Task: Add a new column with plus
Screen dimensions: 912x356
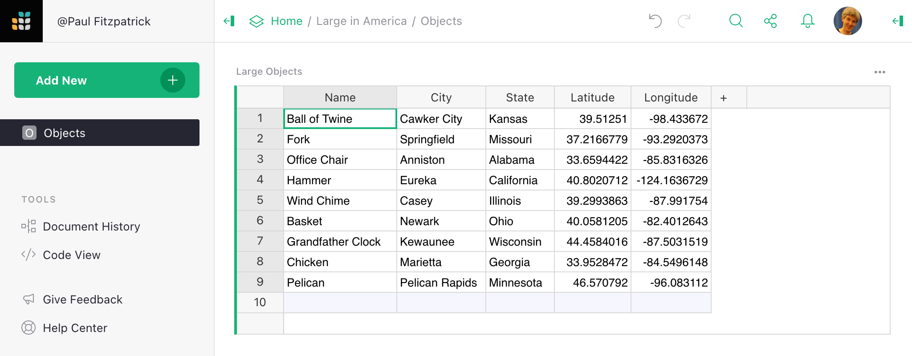Action: point(724,98)
